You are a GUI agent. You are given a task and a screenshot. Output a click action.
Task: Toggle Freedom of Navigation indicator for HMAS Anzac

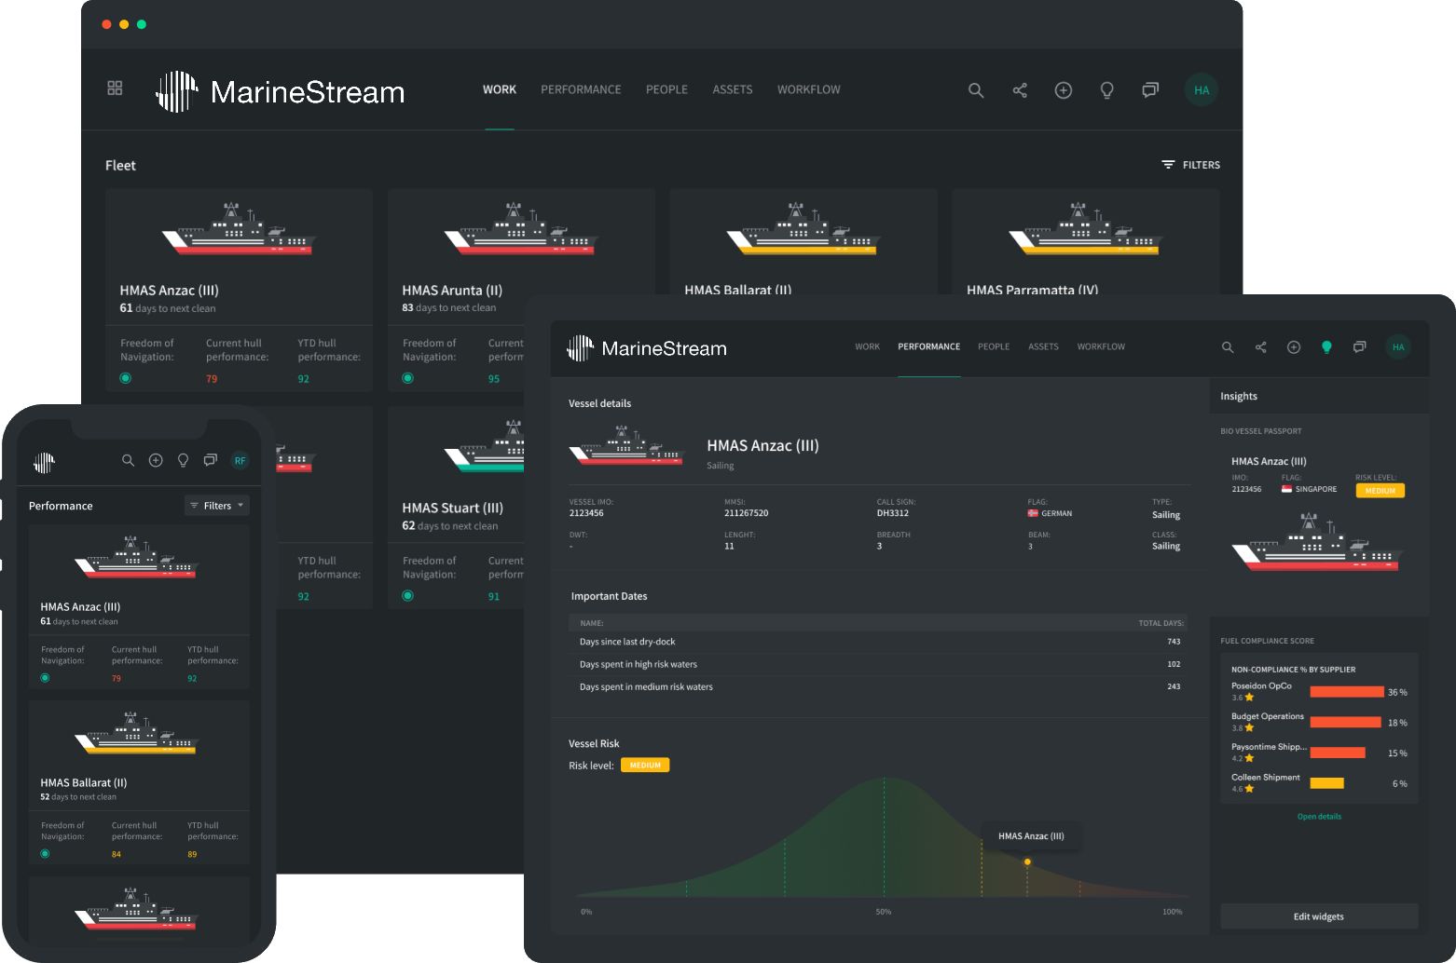pyautogui.click(x=126, y=377)
